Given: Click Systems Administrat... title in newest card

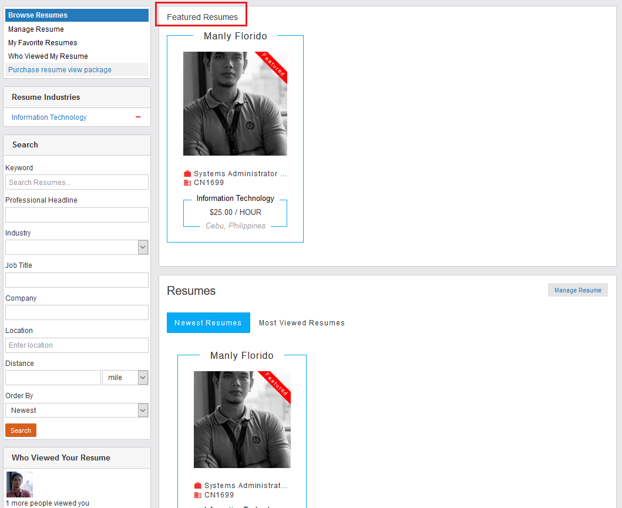Looking at the screenshot, I should click(246, 486).
